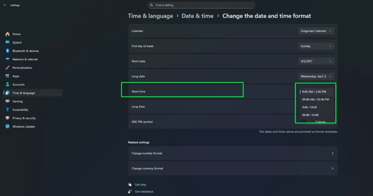
Task: Open the Short date format dropdown
Action: 316,61
